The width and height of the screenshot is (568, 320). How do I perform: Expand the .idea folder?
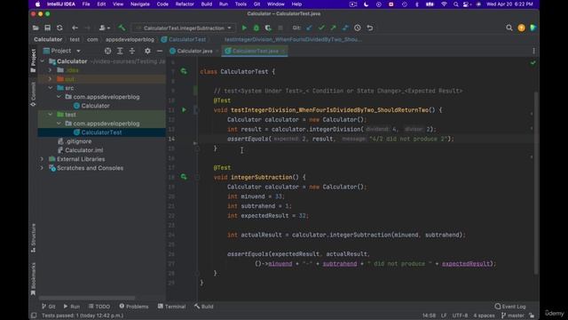[51, 70]
